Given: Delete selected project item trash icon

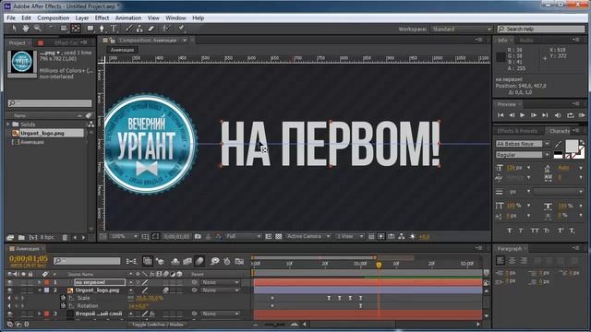Looking at the screenshot, I should pos(65,238).
